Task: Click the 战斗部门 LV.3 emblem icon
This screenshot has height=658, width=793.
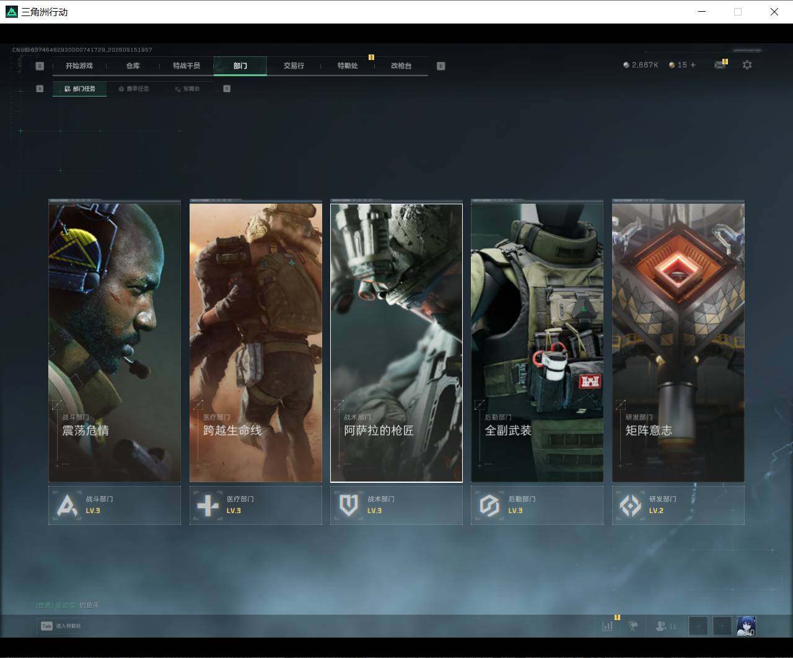Action: [x=67, y=505]
